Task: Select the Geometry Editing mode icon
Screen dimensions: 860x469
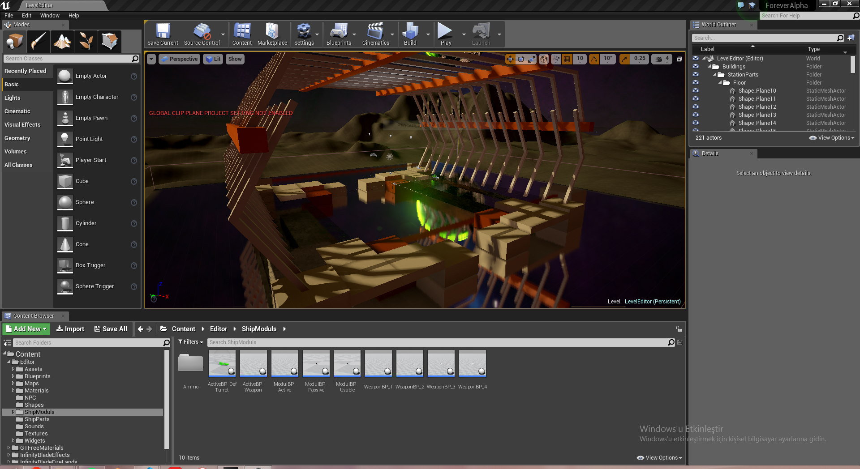Action: (x=110, y=41)
